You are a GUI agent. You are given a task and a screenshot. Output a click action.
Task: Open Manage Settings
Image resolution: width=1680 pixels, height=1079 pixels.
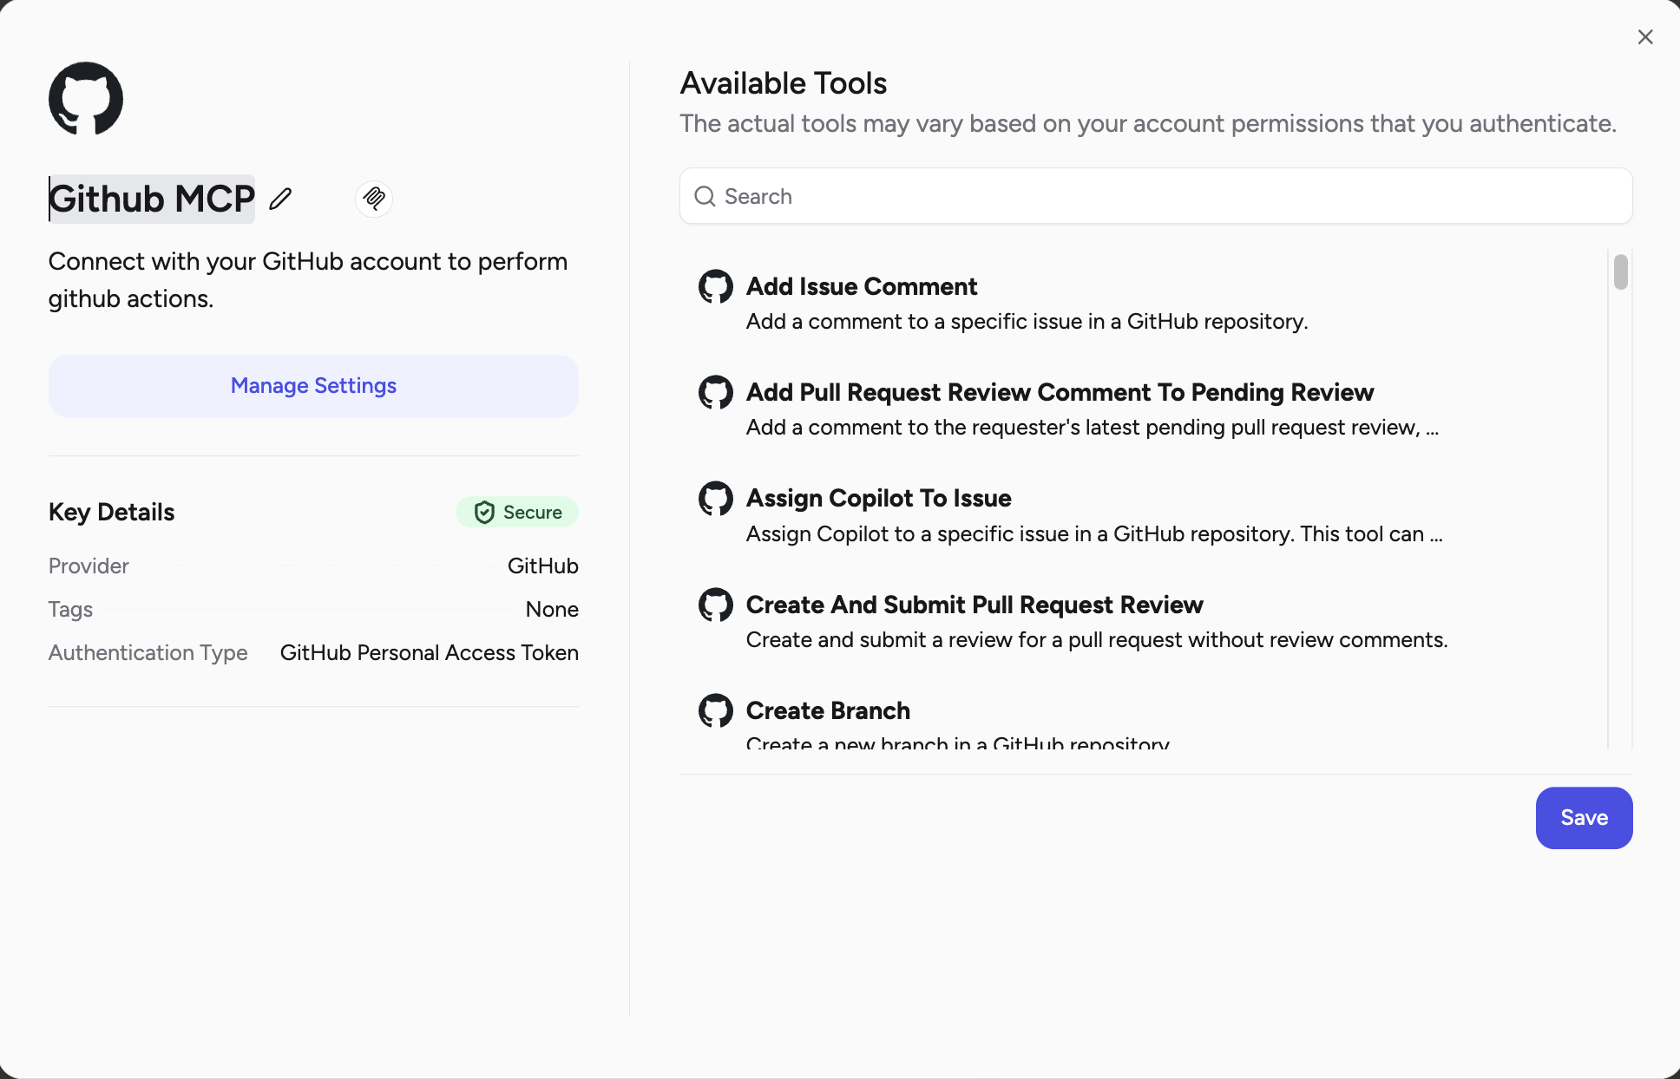coord(313,385)
